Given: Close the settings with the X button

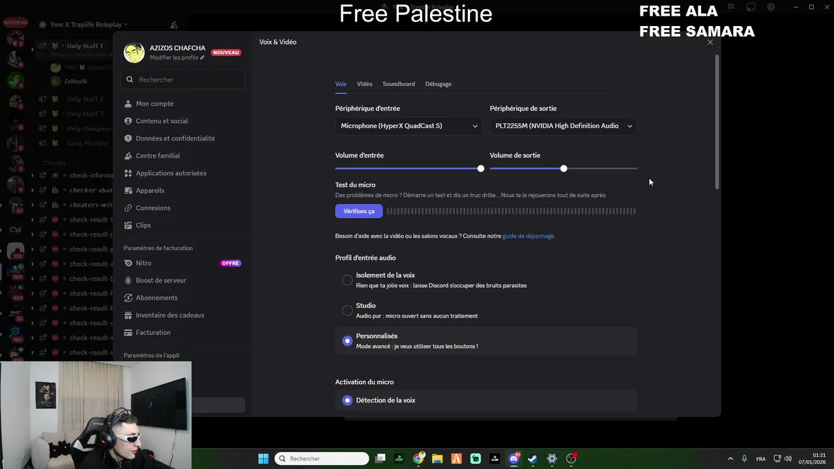Looking at the screenshot, I should pos(710,42).
